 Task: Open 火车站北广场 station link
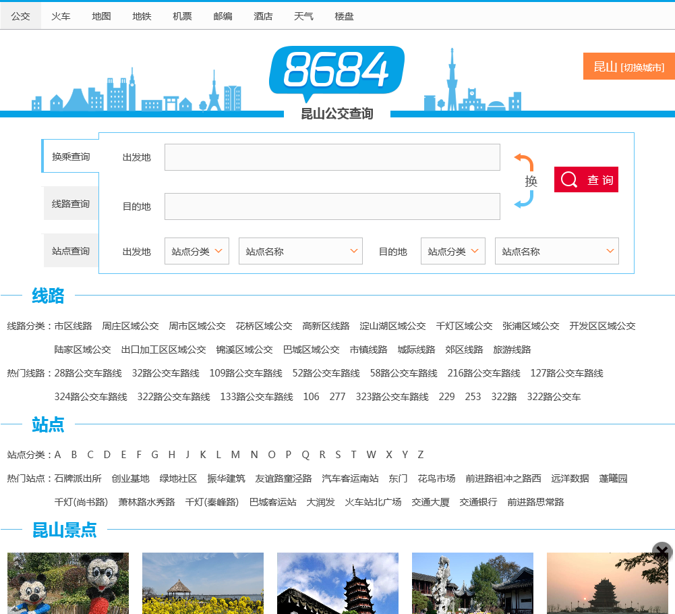pyautogui.click(x=373, y=502)
